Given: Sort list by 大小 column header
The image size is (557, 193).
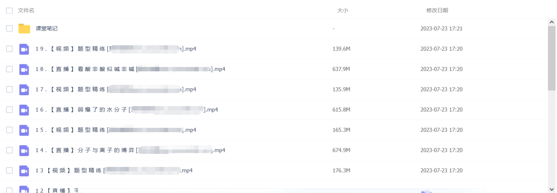Looking at the screenshot, I should click(342, 10).
